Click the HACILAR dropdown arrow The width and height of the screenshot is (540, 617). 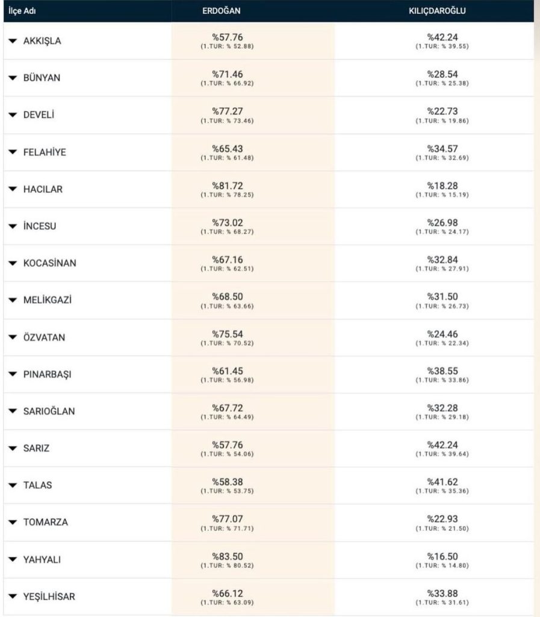pos(13,189)
